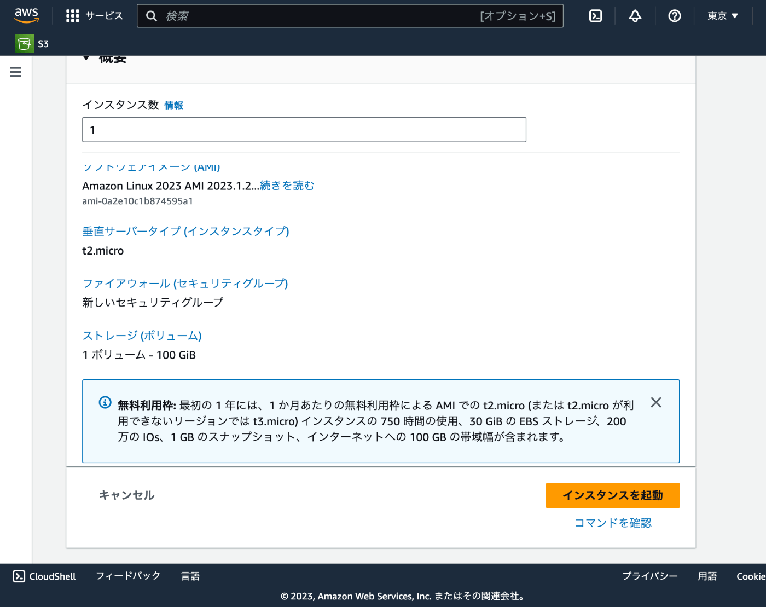This screenshot has width=766, height=607.
Task: Open help question mark icon
Action: click(x=675, y=16)
